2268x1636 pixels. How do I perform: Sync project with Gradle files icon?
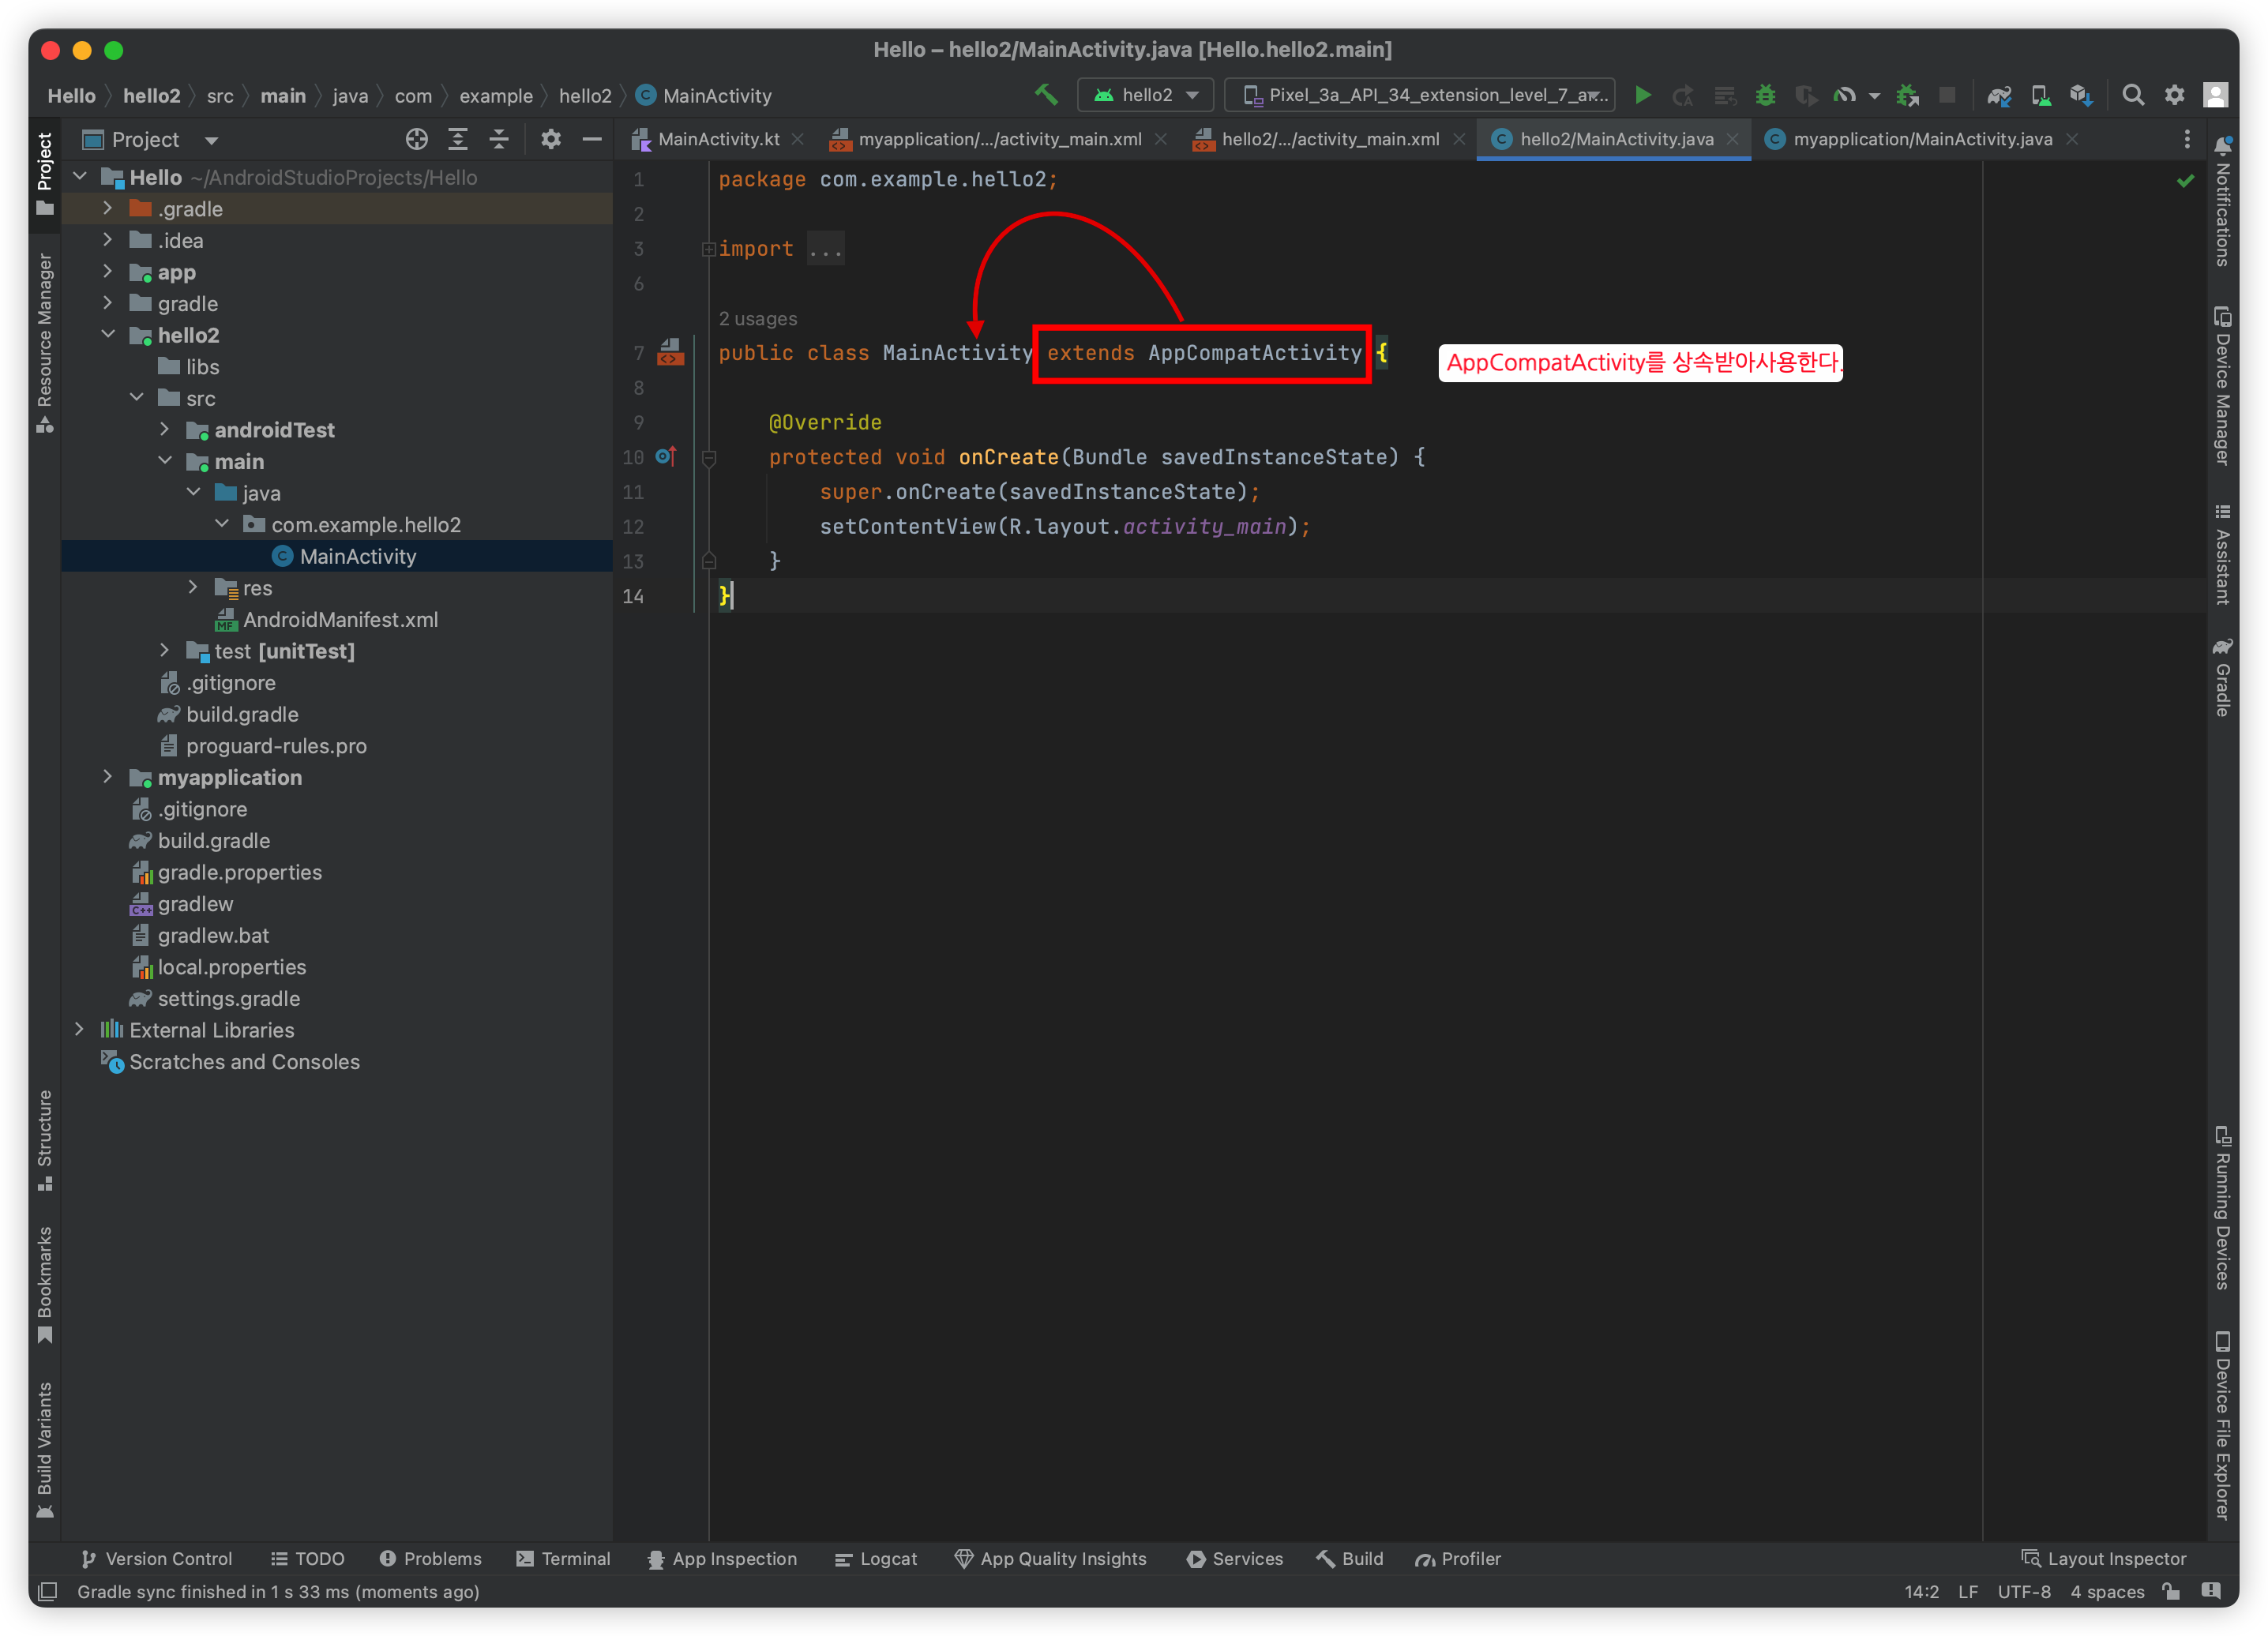pos(1999,95)
